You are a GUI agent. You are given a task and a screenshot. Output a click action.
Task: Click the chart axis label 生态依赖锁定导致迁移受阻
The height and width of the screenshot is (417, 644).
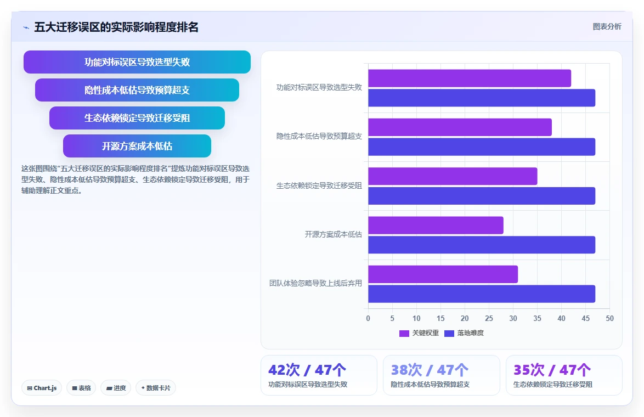pyautogui.click(x=319, y=185)
